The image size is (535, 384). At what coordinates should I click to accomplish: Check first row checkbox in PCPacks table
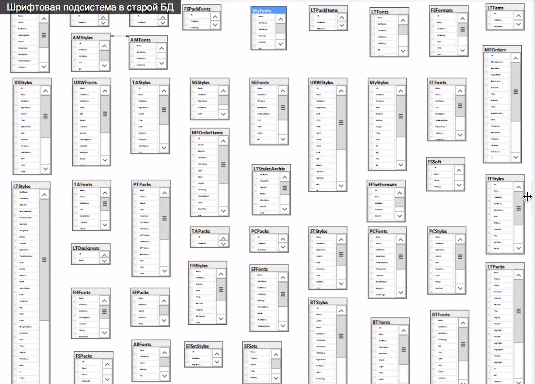pos(253,237)
